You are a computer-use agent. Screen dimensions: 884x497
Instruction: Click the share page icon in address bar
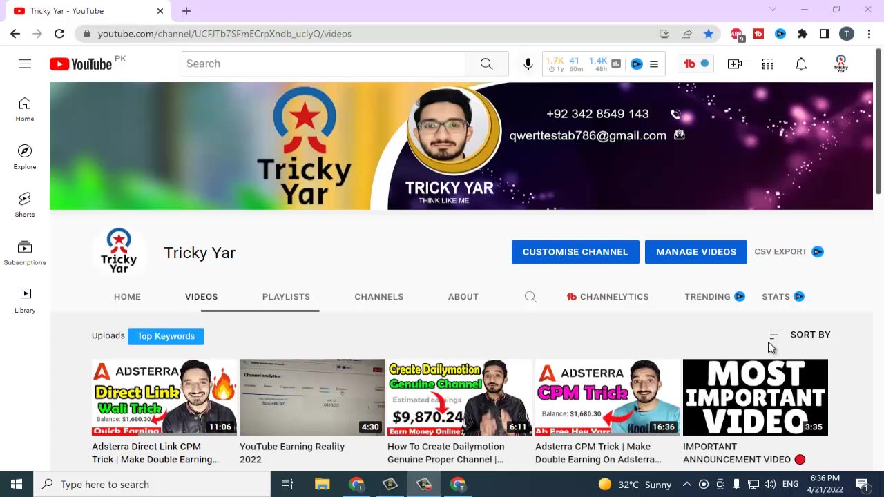pos(686,34)
